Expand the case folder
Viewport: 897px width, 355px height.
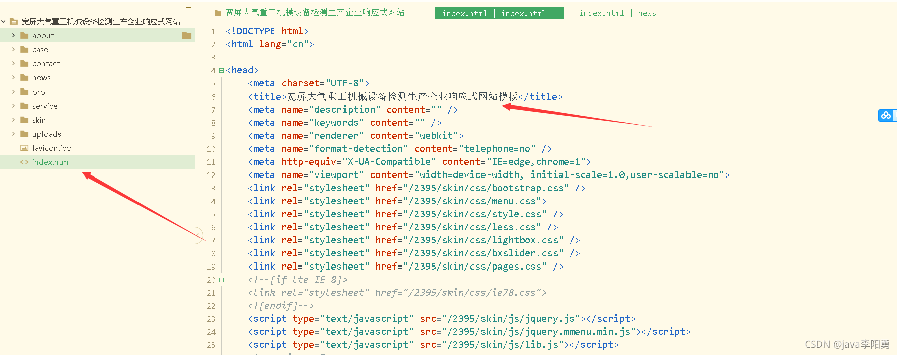13,50
